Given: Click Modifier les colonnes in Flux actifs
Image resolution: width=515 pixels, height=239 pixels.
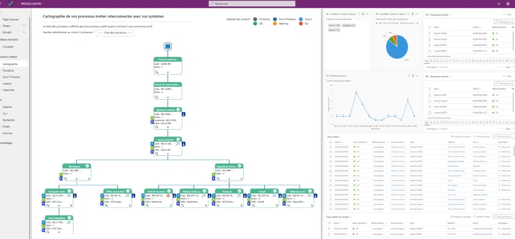Looking at the screenshot, I should pyautogui.click(x=460, y=137).
